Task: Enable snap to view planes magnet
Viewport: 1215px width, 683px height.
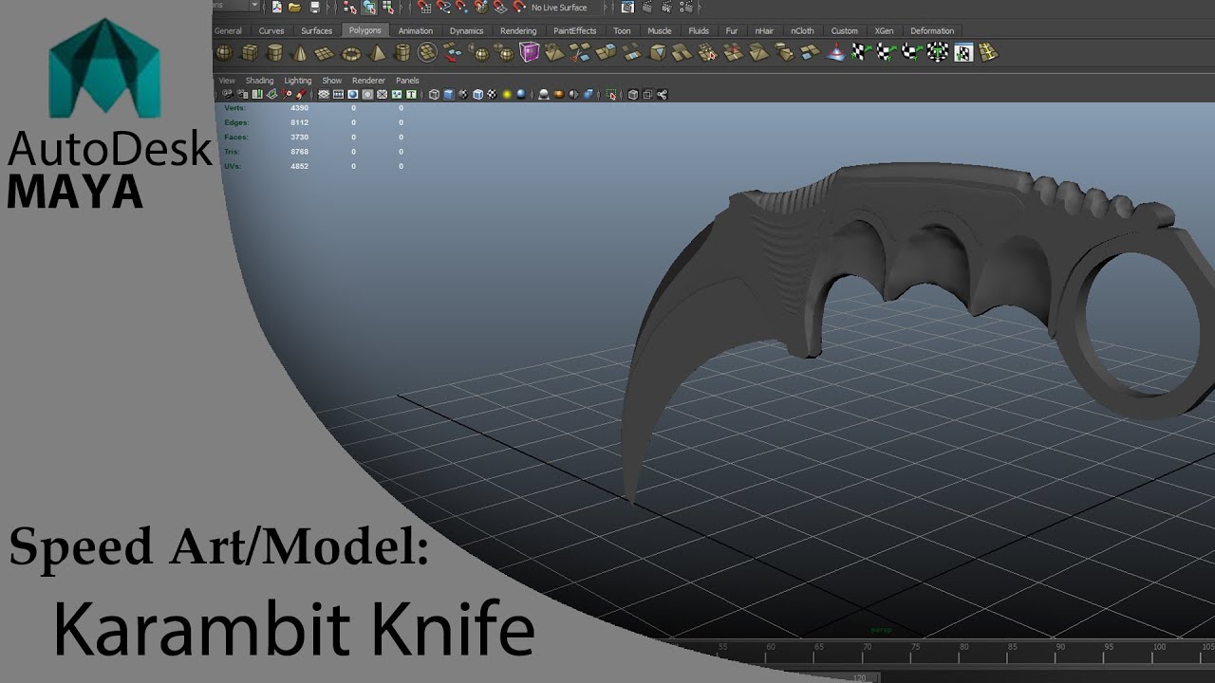Action: coord(500,7)
